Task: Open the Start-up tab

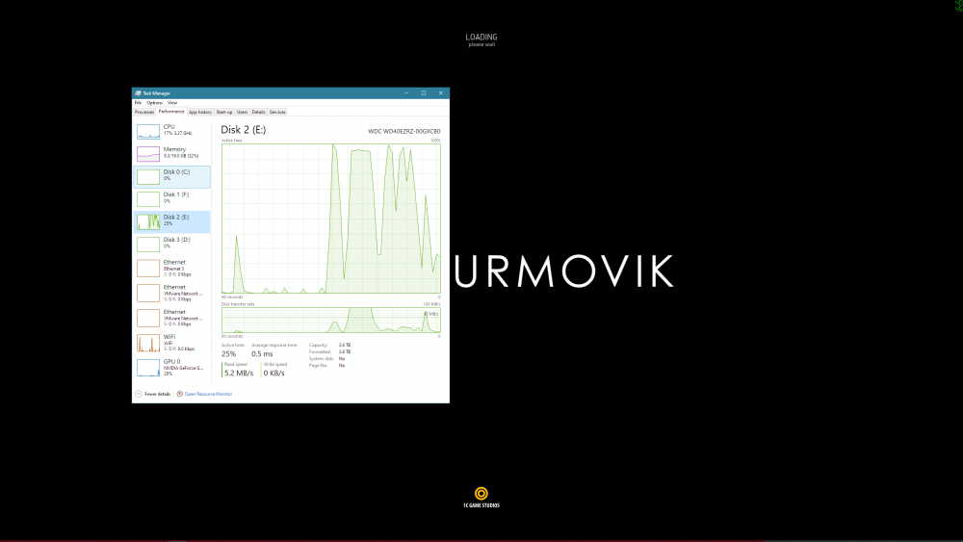Action: click(224, 112)
